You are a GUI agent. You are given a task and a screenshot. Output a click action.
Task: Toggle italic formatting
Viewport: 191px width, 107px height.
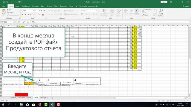pos(25,15)
